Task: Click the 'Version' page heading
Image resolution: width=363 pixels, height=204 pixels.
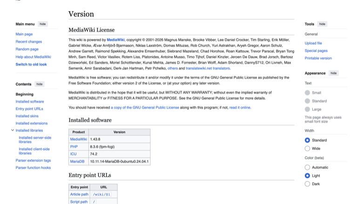Action: [81, 14]
